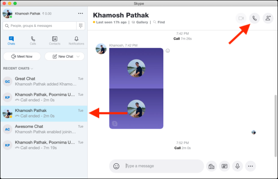Send a contact card
The height and width of the screenshot is (179, 278).
pos(224,166)
